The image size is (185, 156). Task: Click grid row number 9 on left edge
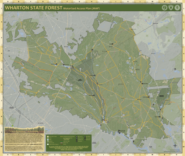(1, 132)
